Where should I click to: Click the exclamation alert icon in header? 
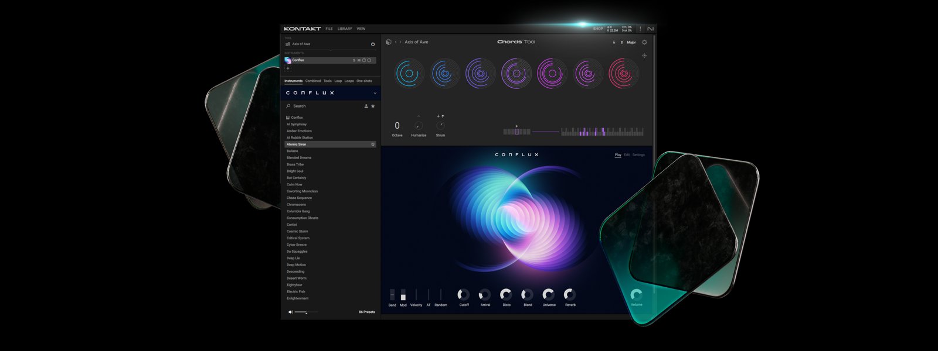(640, 29)
